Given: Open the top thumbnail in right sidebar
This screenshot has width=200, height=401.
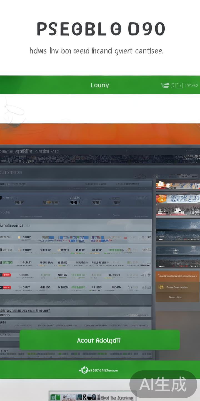Looking at the screenshot, I should 177,185.
